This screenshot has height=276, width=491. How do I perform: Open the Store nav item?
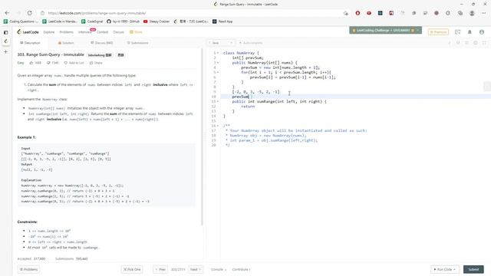point(136,32)
